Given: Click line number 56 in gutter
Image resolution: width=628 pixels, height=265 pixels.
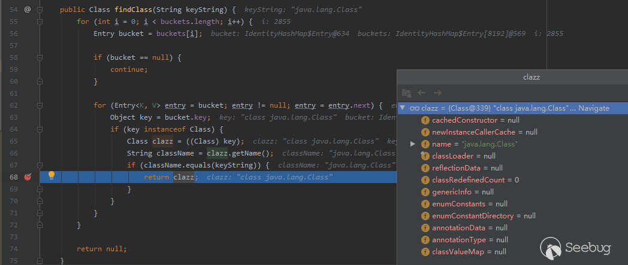Looking at the screenshot, I should [x=14, y=33].
